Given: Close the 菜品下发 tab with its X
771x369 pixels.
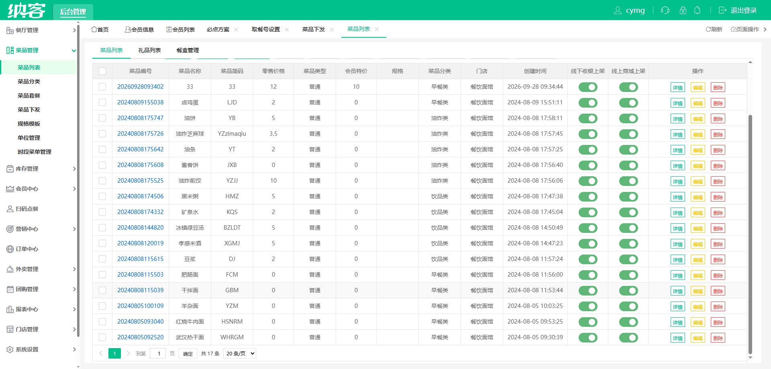Looking at the screenshot, I should tap(332, 29).
